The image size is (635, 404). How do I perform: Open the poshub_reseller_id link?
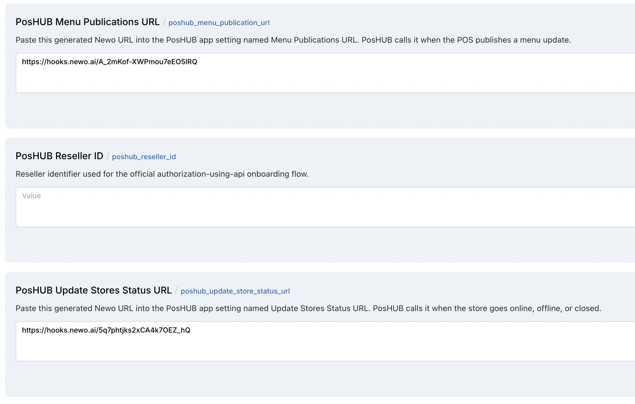pos(144,157)
